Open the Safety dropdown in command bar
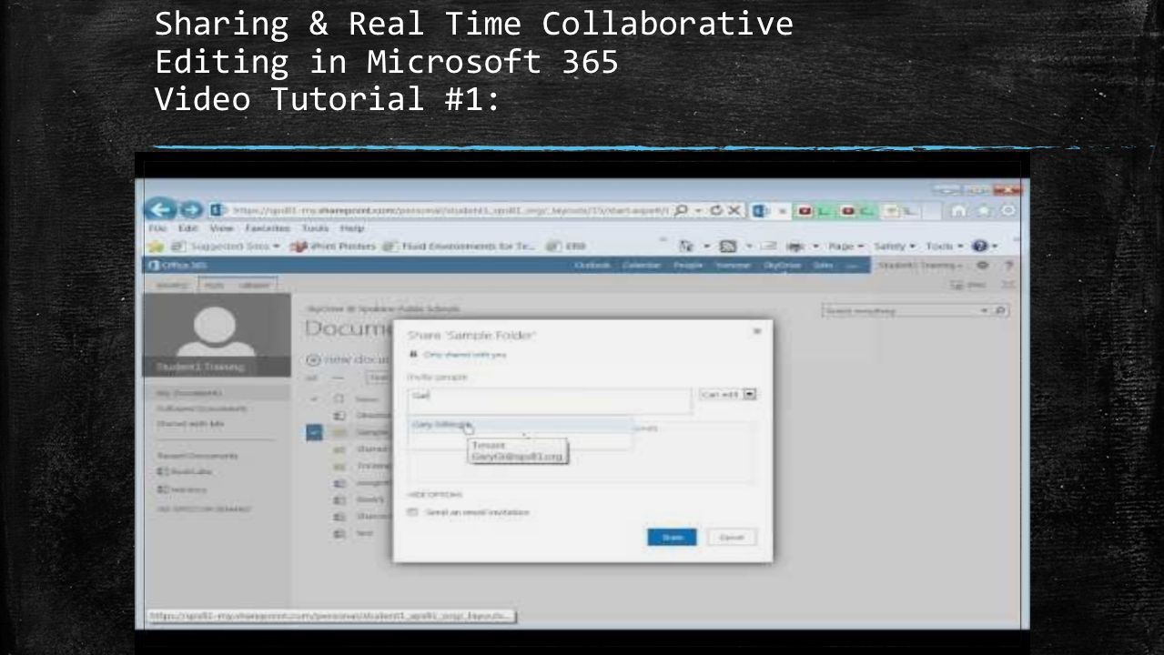 pos(894,247)
